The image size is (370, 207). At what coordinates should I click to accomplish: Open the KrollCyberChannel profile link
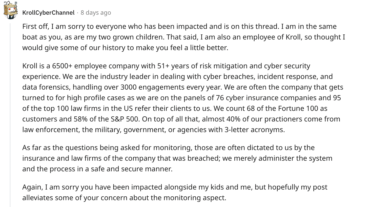[48, 13]
